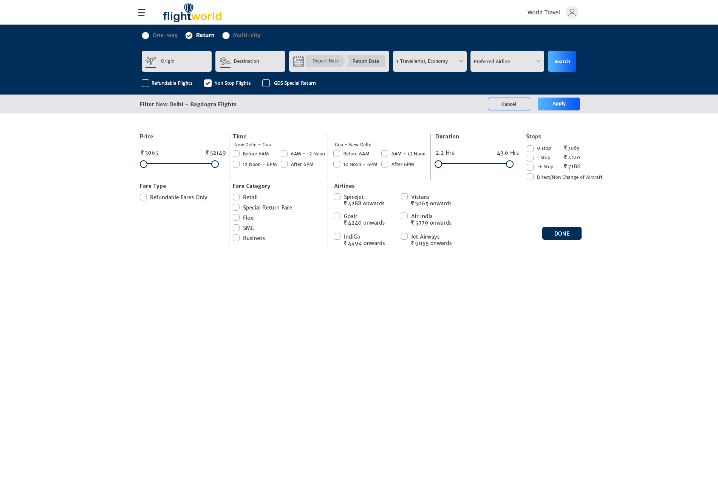Check After 6PM for New Delhi - Goa
The height and width of the screenshot is (478, 718).
coord(284,164)
